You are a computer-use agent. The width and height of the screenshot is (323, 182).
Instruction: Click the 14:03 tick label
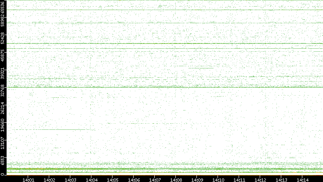(x=70, y=180)
